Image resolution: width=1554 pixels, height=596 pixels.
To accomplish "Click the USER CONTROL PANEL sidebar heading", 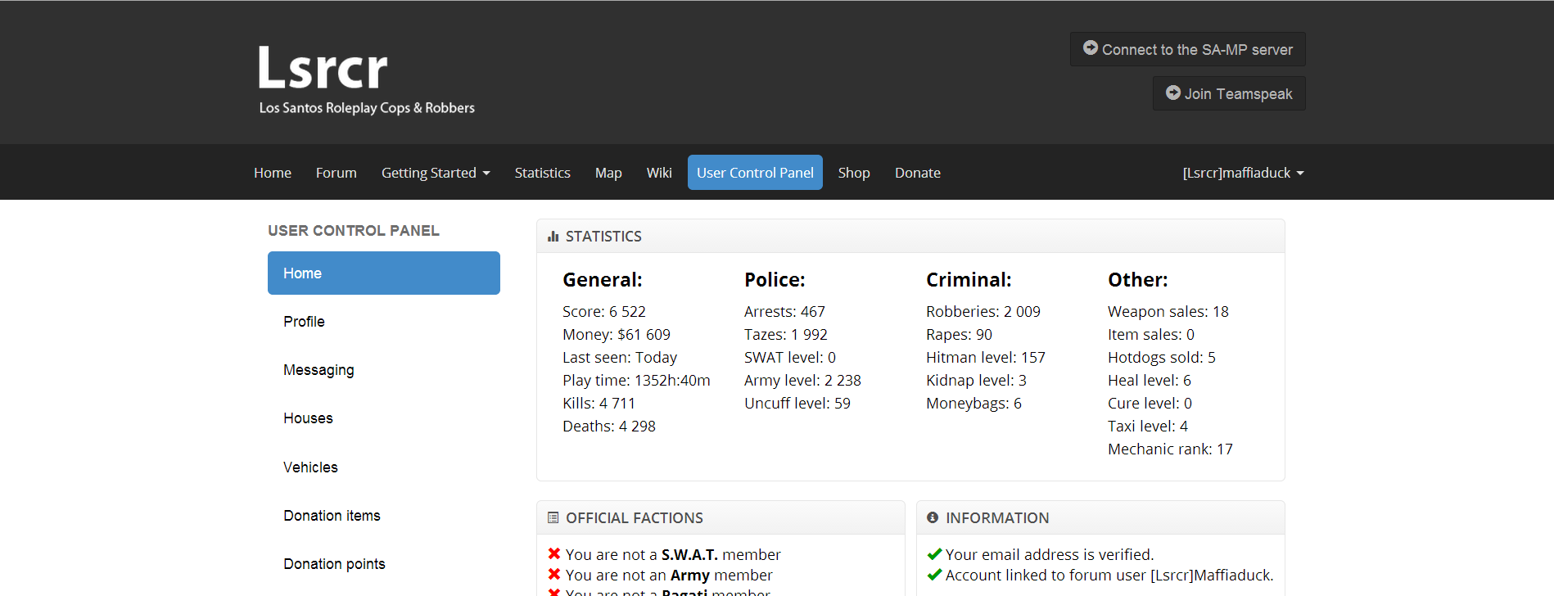I will click(354, 231).
